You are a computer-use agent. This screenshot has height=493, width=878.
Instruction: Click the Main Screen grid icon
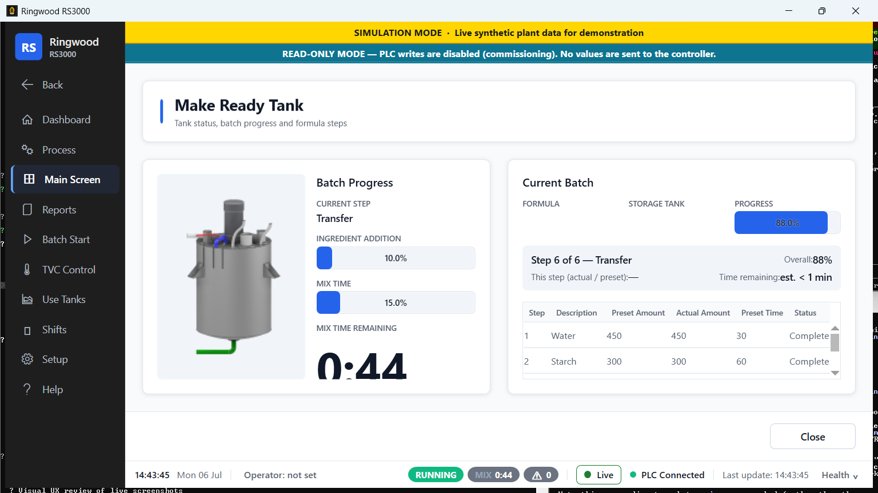[29, 179]
